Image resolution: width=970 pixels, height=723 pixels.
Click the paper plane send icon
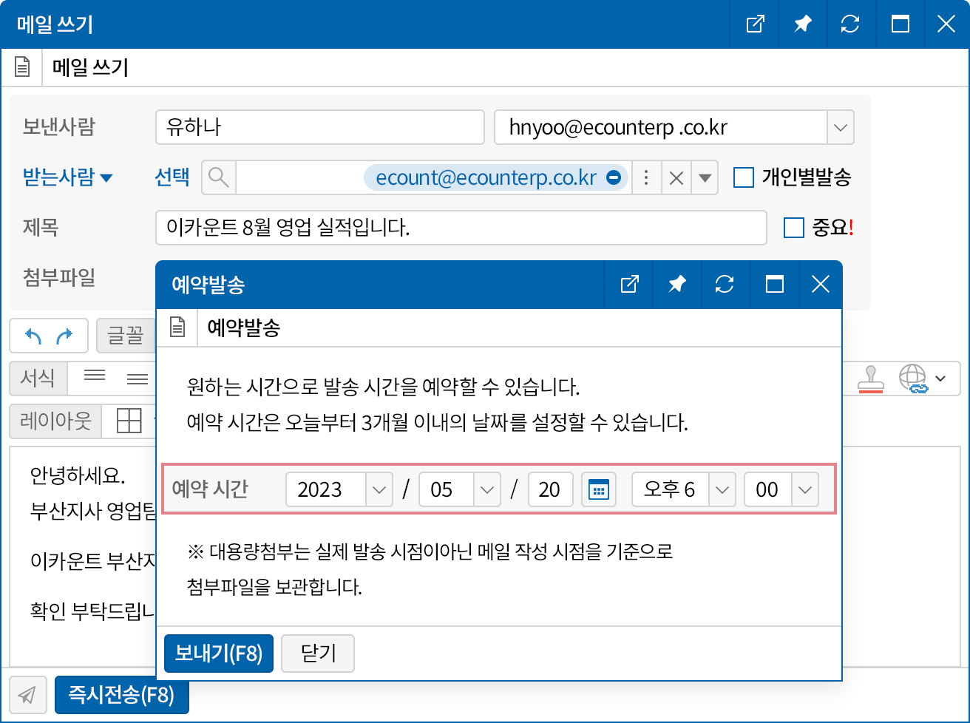(27, 694)
